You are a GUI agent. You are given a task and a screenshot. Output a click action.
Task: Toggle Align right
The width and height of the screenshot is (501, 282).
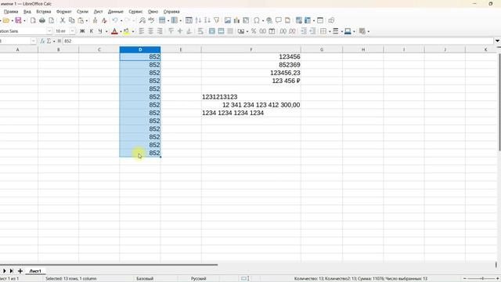(160, 31)
